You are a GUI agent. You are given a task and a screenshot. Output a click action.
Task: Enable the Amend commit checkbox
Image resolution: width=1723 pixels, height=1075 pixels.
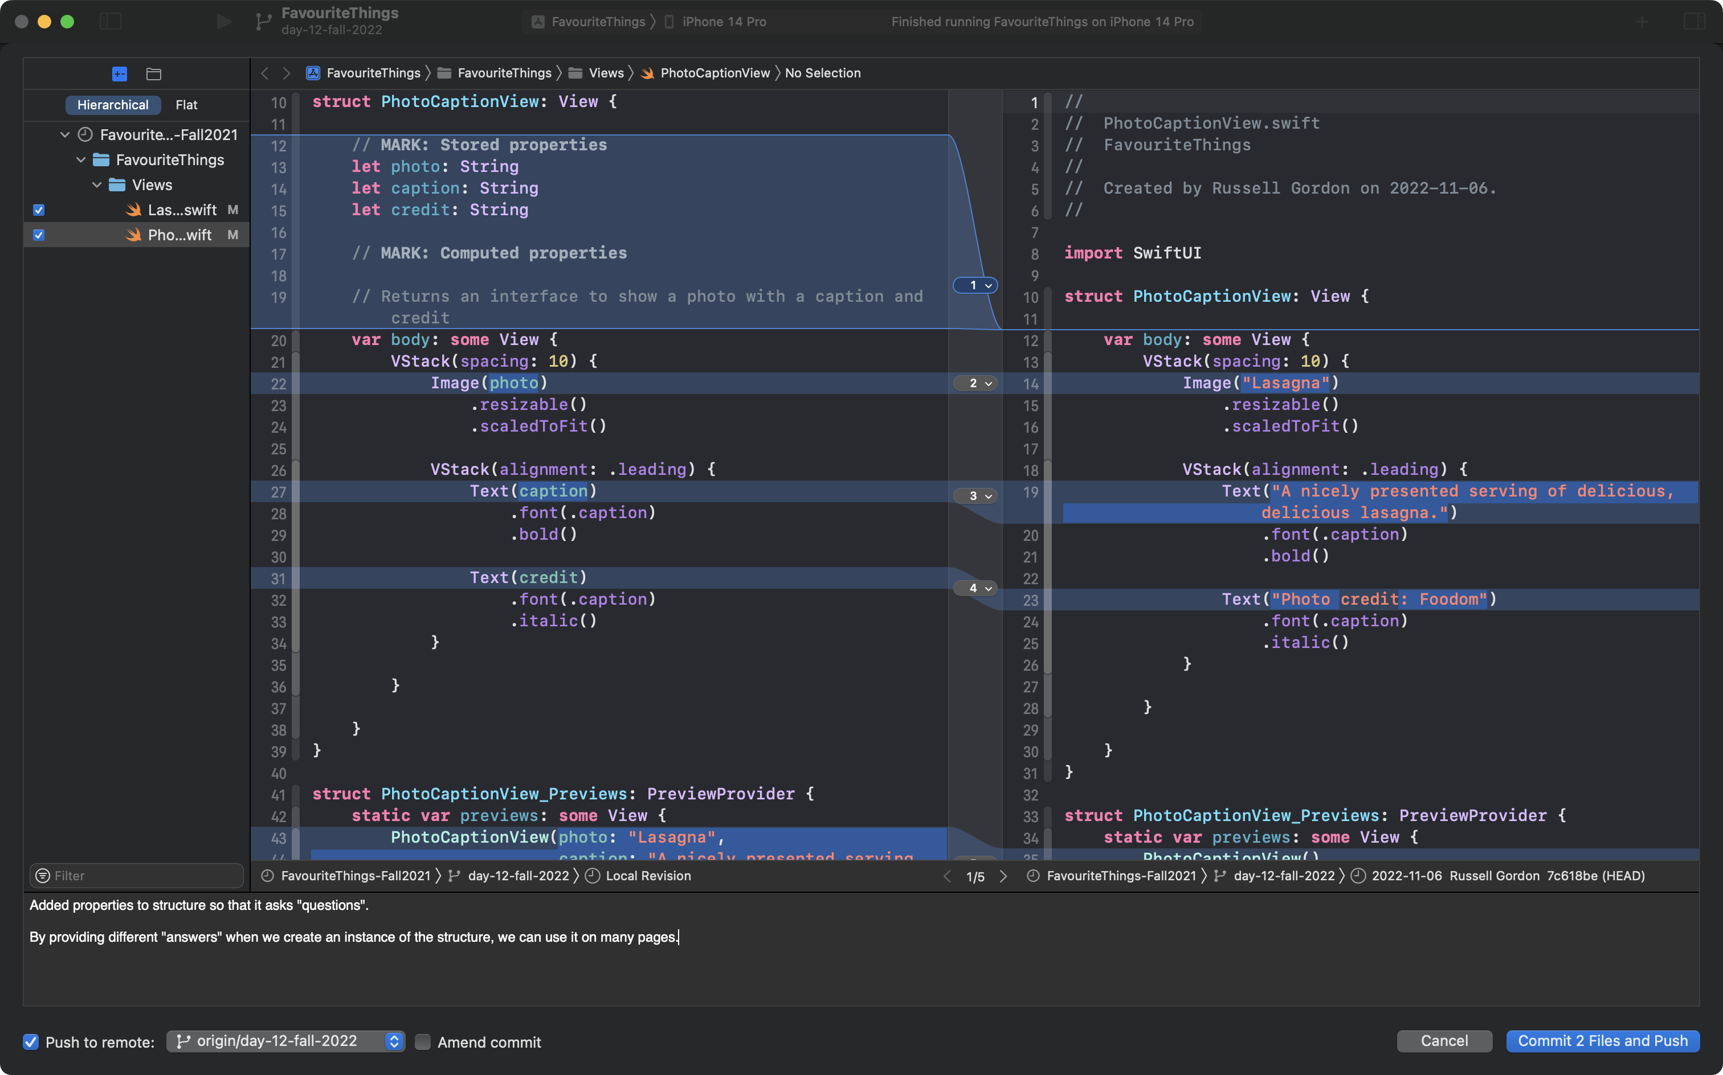(423, 1043)
